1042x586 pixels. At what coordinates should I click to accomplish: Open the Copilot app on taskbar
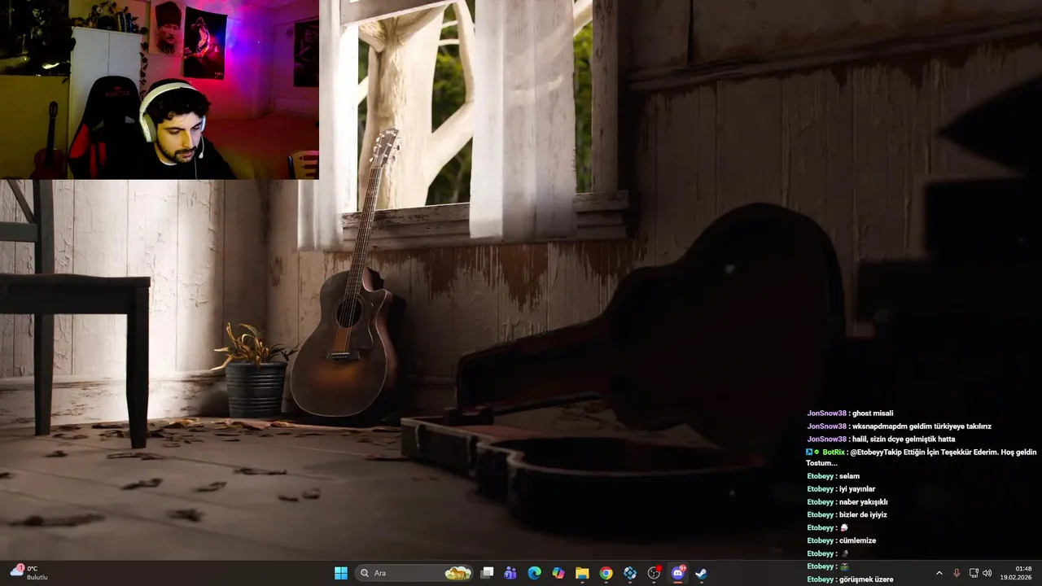click(x=558, y=573)
